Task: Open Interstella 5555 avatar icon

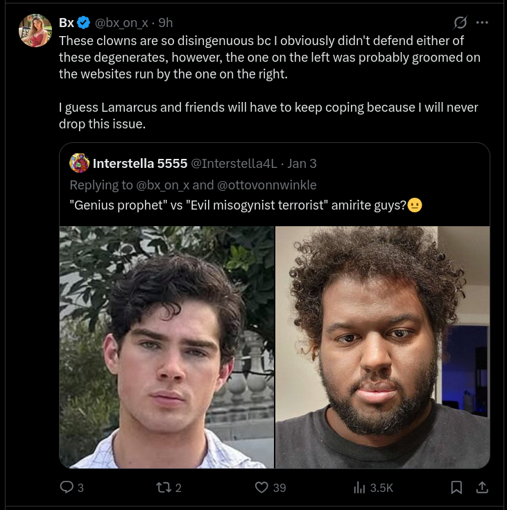Action: [x=79, y=163]
